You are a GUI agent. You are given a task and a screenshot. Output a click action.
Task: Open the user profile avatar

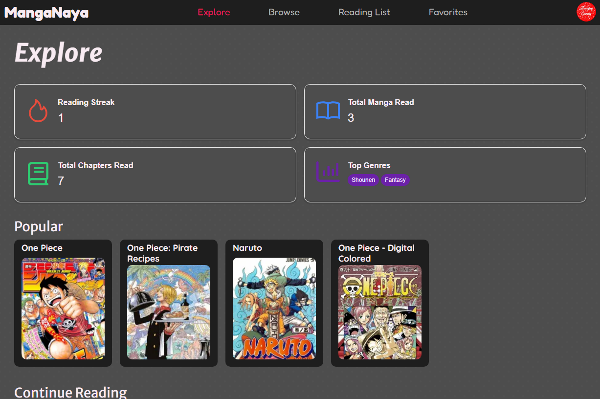pos(586,12)
